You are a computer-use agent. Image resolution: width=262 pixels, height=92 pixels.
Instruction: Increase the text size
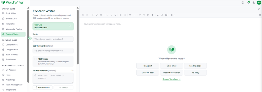pos(140,15)
